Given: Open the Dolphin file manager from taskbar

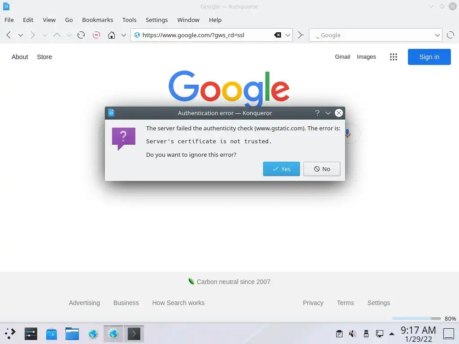Looking at the screenshot, I should [72, 334].
